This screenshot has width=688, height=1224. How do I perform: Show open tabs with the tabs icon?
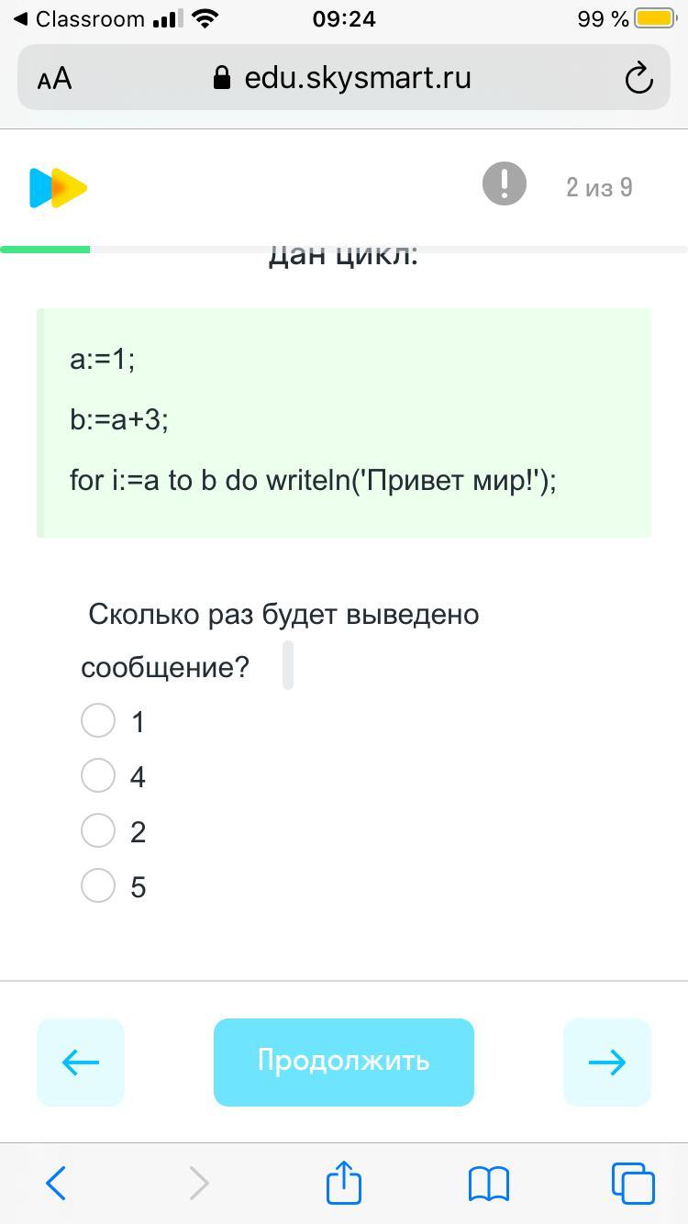point(633,1183)
